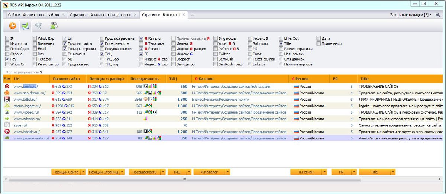Click the horizontal scrollbar thumb
The width and height of the screenshot is (446, 194).
coord(185,179)
